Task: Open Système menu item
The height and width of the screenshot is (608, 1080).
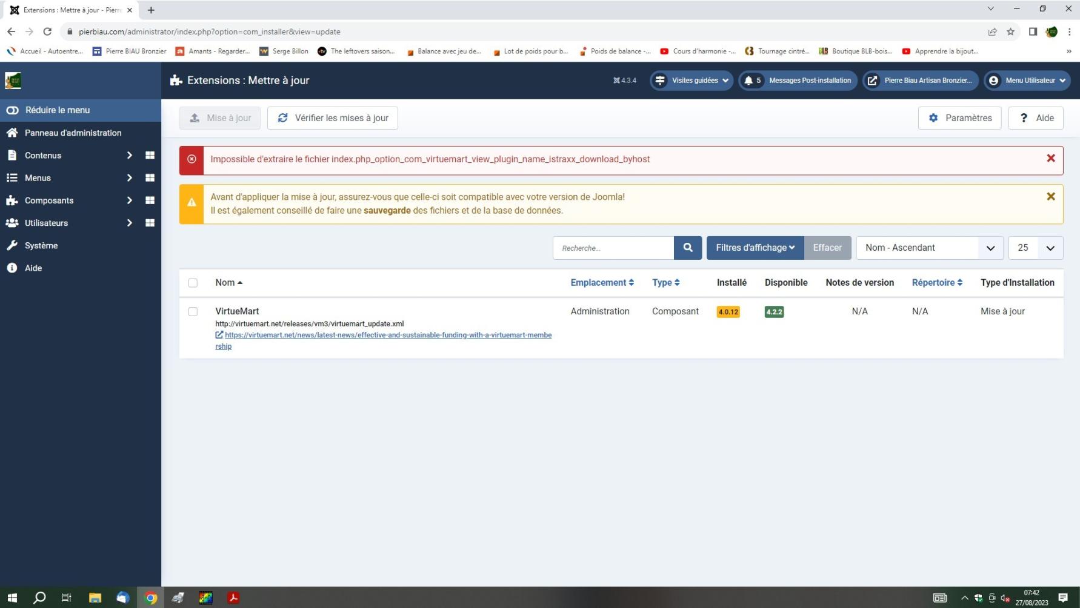Action: point(41,245)
